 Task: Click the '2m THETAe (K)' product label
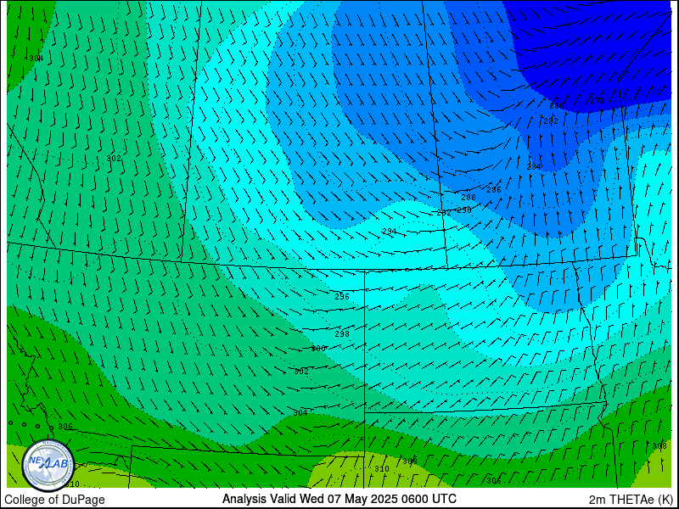631,500
